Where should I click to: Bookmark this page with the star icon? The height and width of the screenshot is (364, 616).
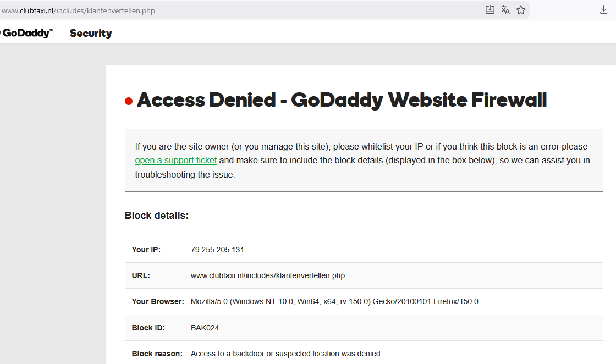(x=521, y=10)
